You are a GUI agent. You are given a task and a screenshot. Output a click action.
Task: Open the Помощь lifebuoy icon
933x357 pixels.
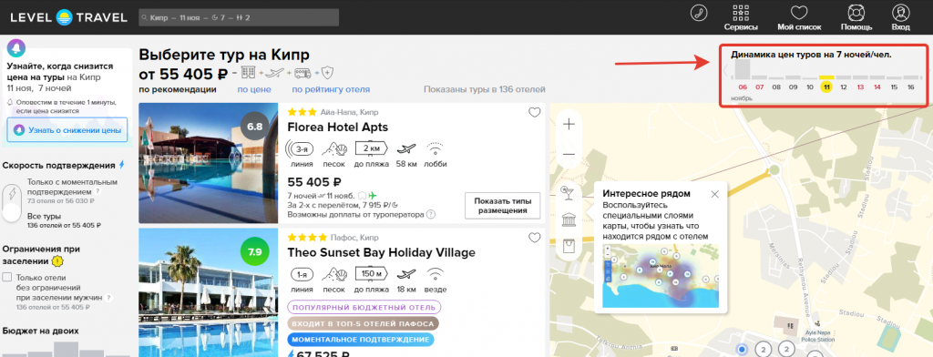click(x=856, y=13)
